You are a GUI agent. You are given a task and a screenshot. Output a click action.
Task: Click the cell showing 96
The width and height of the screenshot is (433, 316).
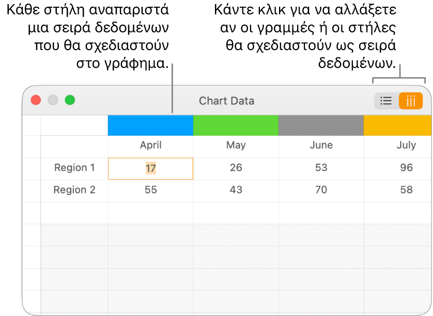406,168
